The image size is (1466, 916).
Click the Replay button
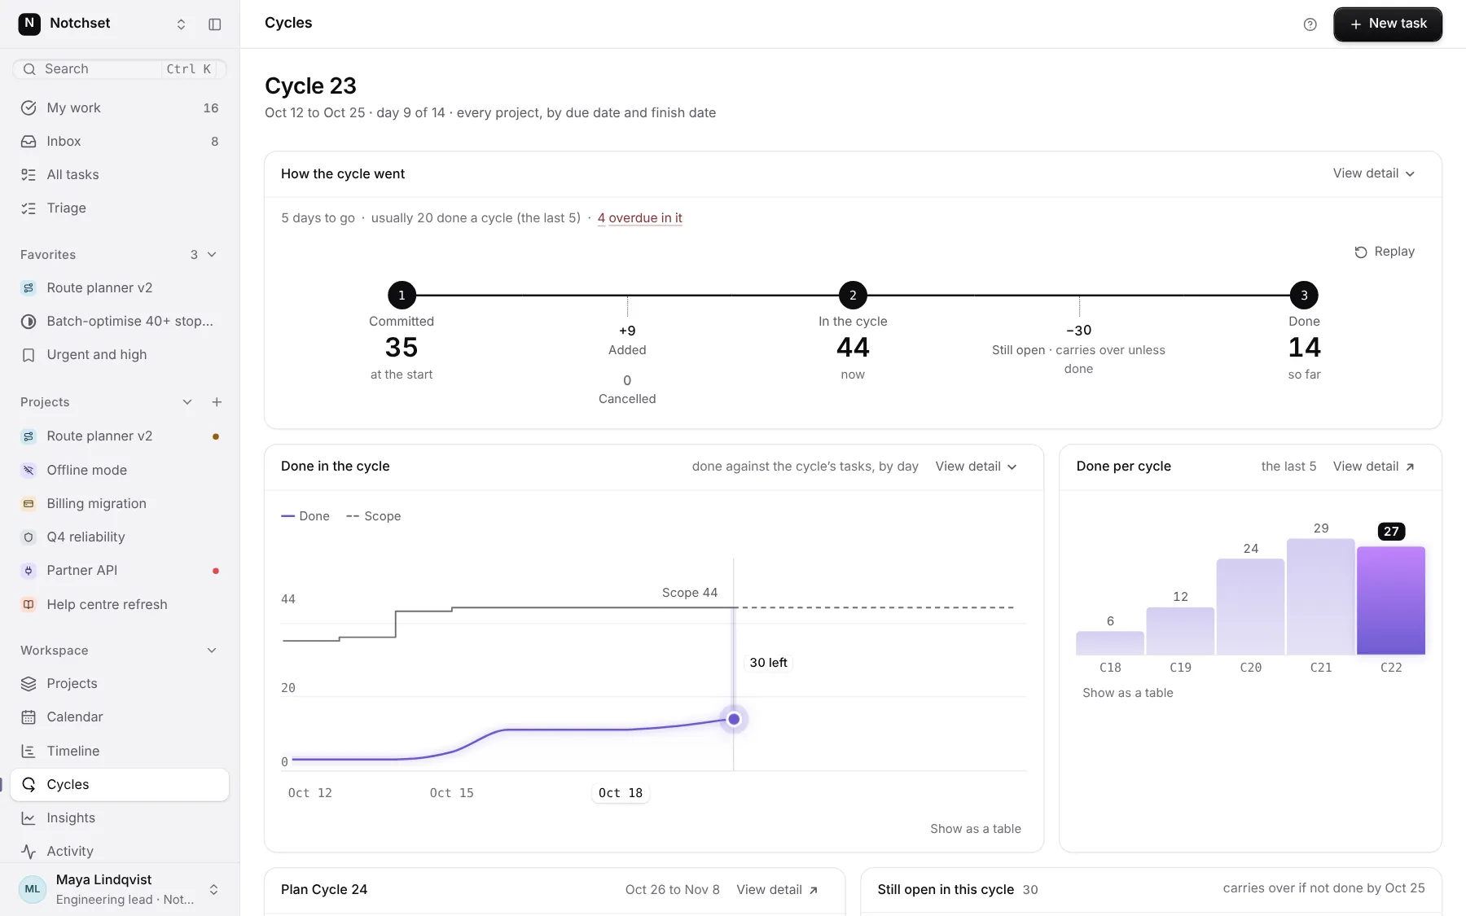point(1385,252)
